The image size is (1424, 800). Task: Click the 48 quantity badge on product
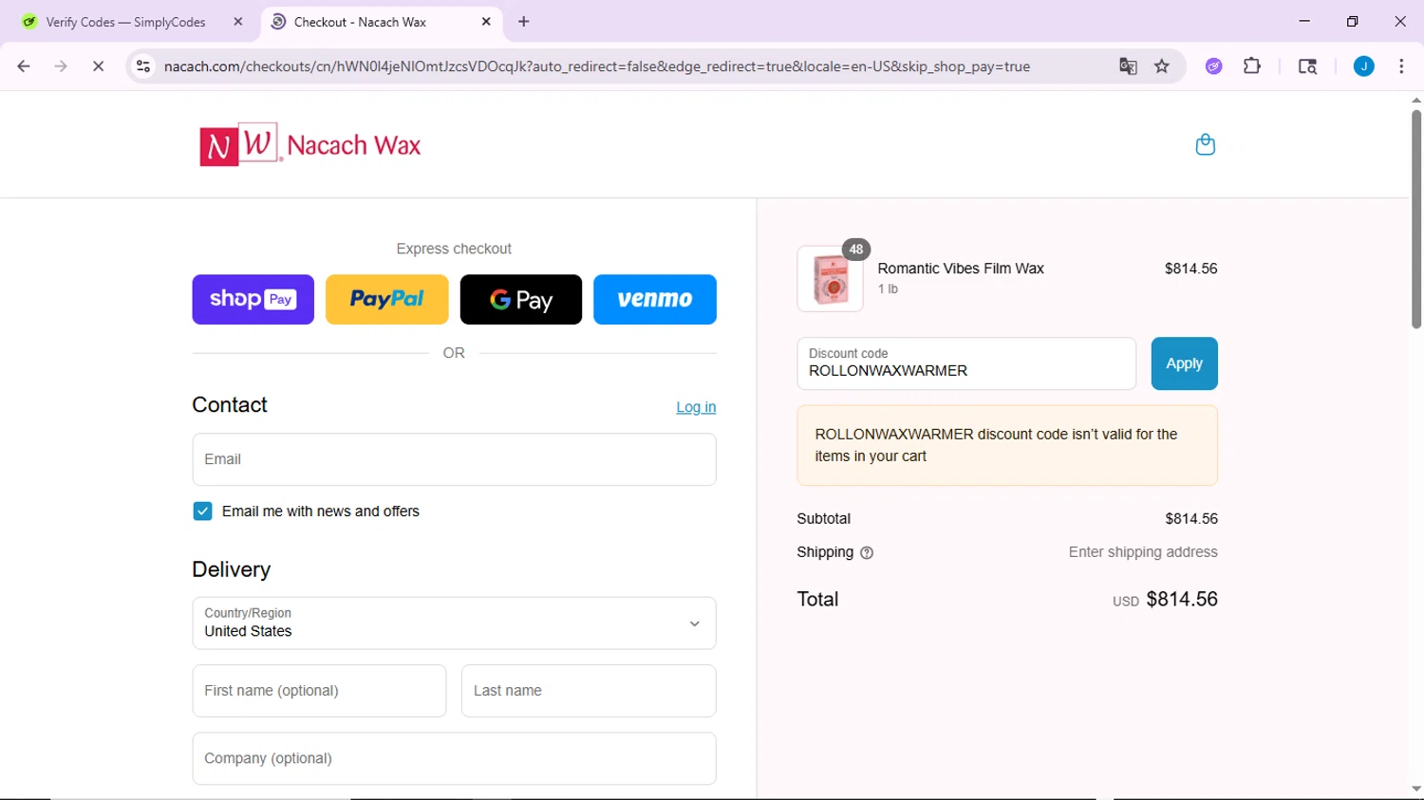pyautogui.click(x=856, y=250)
